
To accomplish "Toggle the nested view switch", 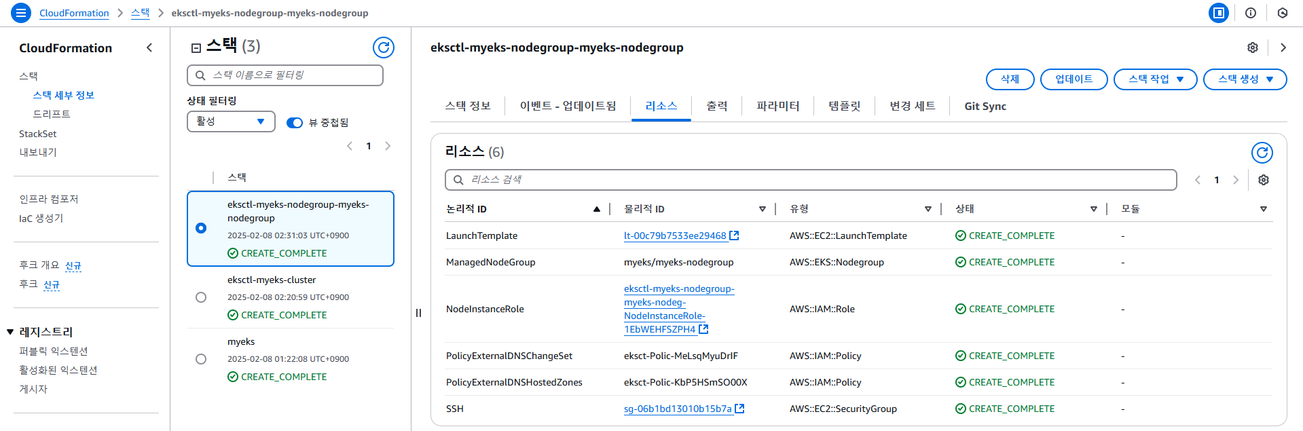I will 295,123.
